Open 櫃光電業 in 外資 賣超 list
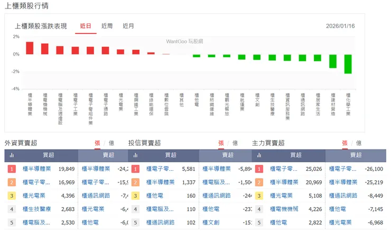Image resolution: width=391 pixels, height=231 pixels. [93, 209]
